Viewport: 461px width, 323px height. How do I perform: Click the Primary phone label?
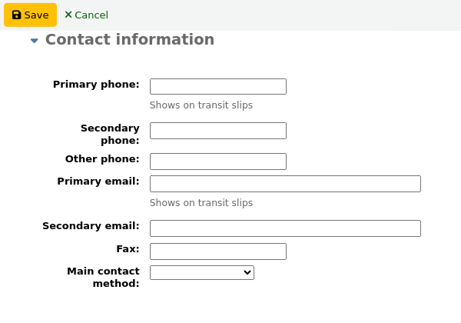96,84
